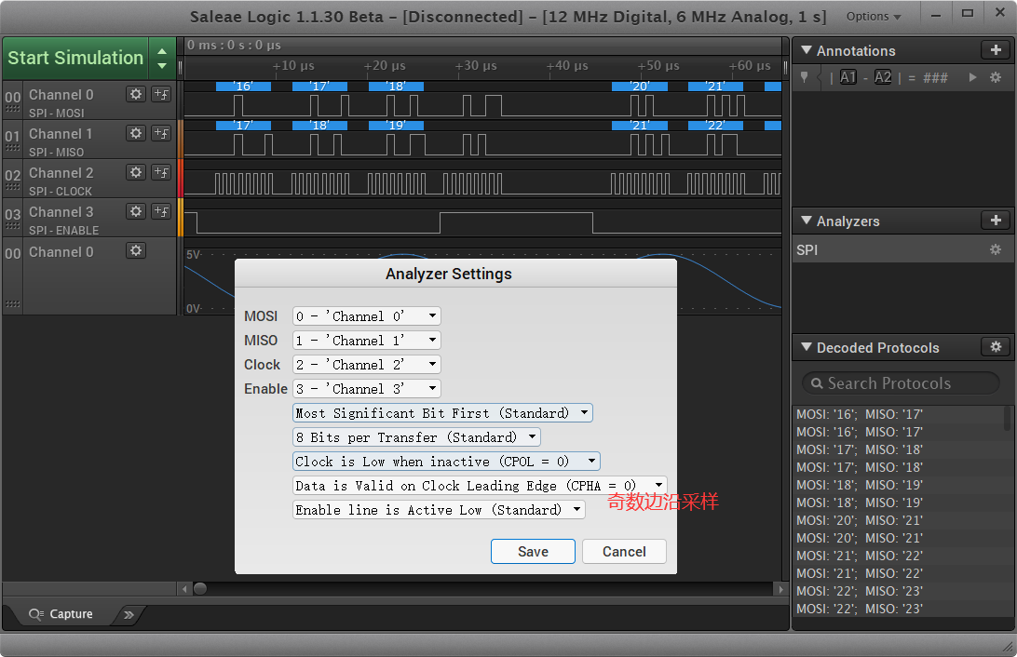Open the Bits per Transfer dropdown

[416, 437]
